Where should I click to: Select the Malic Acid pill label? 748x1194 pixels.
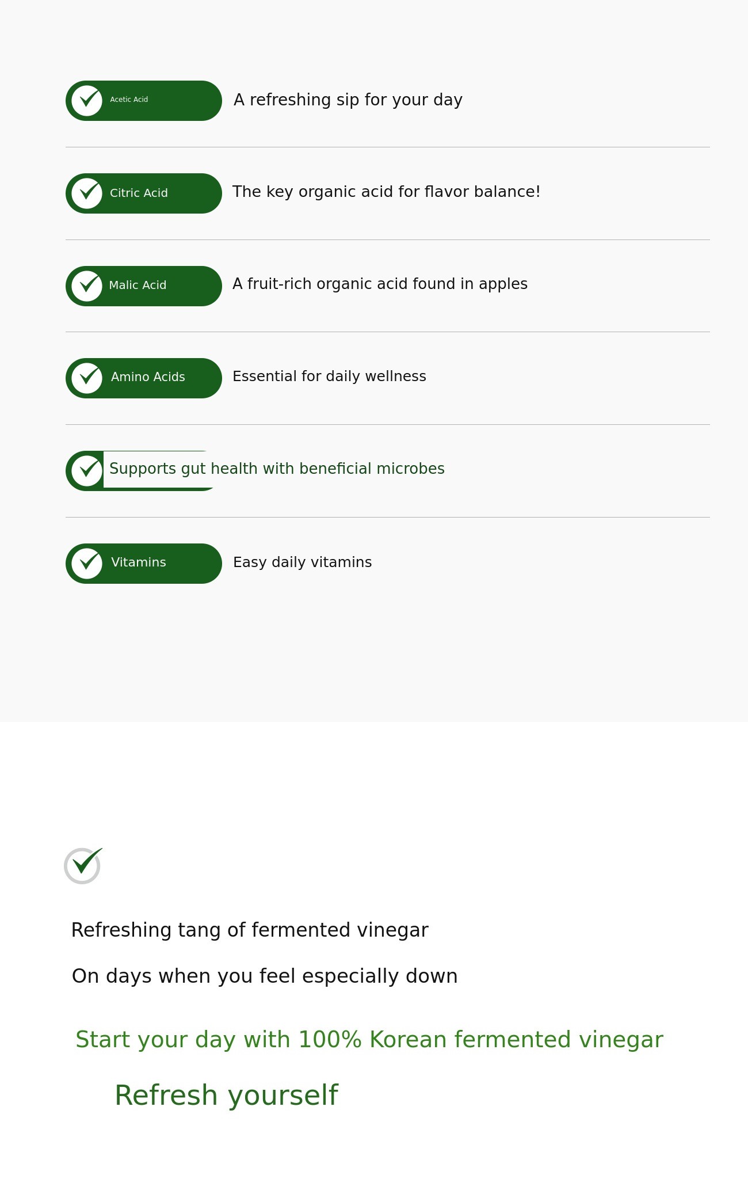(138, 286)
